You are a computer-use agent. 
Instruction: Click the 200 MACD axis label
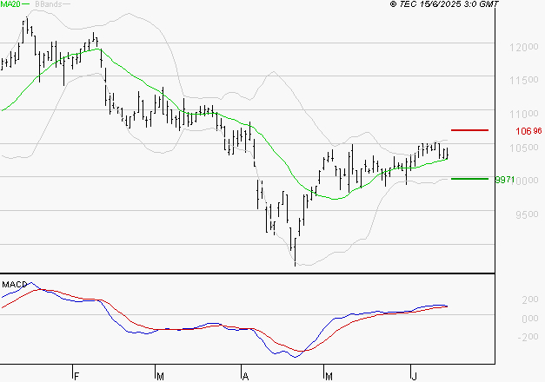[530, 300]
